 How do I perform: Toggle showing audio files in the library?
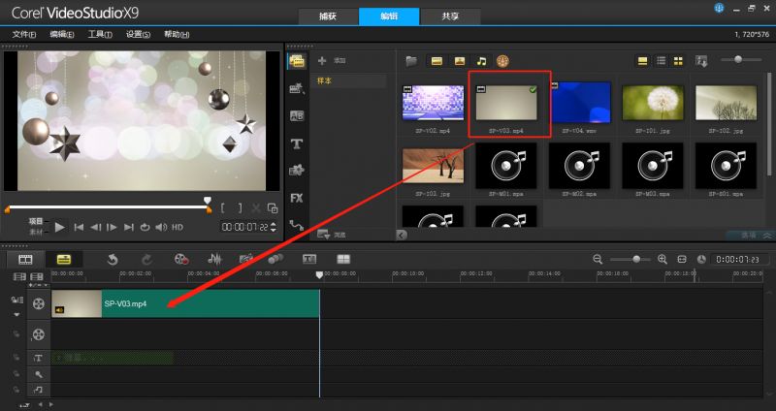(481, 61)
